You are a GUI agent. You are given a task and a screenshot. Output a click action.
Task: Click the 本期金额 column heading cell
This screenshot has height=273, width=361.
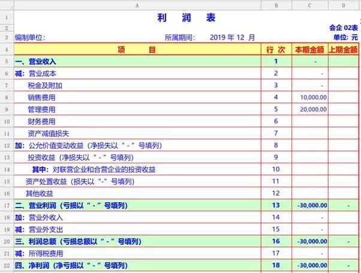[x=309, y=49]
